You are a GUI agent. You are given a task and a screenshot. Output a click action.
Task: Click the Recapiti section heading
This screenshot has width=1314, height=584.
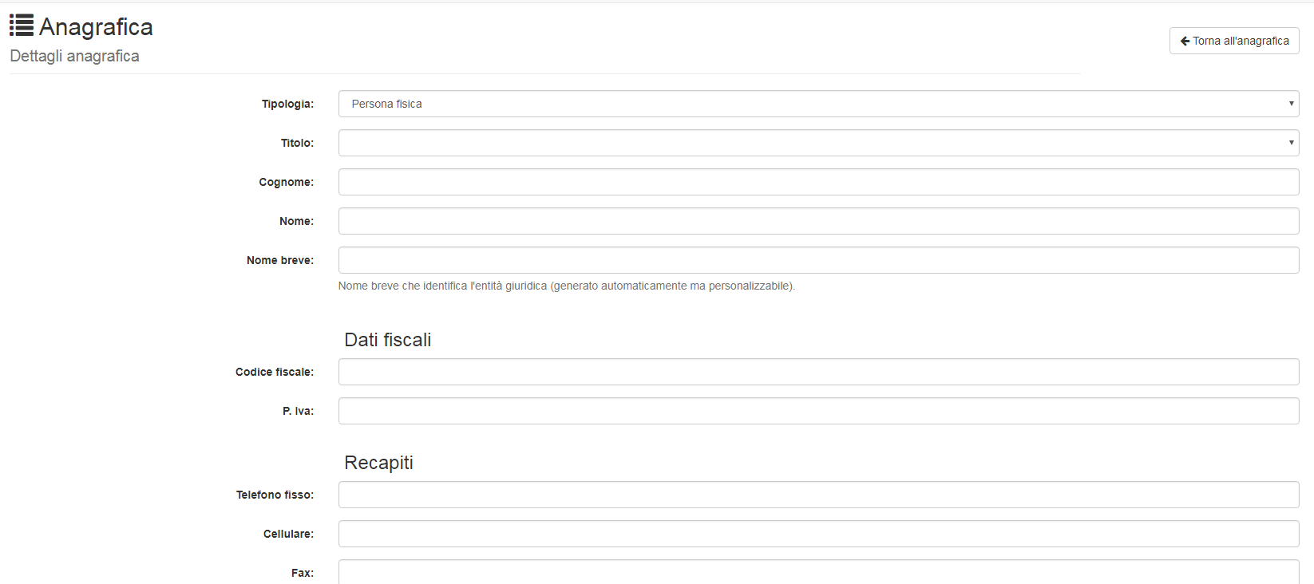tap(378, 463)
